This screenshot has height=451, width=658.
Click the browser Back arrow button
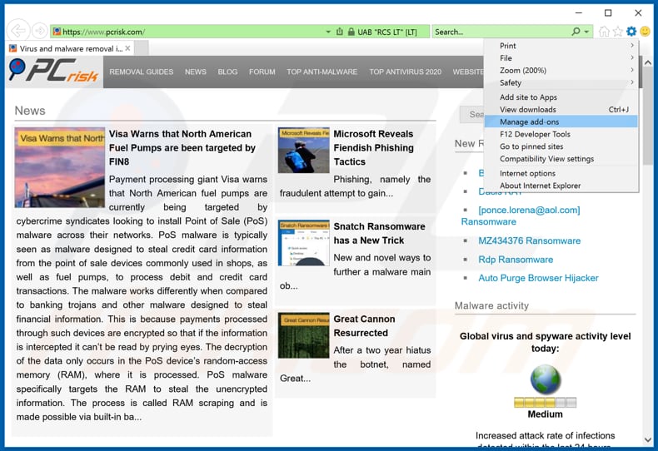[x=17, y=32]
